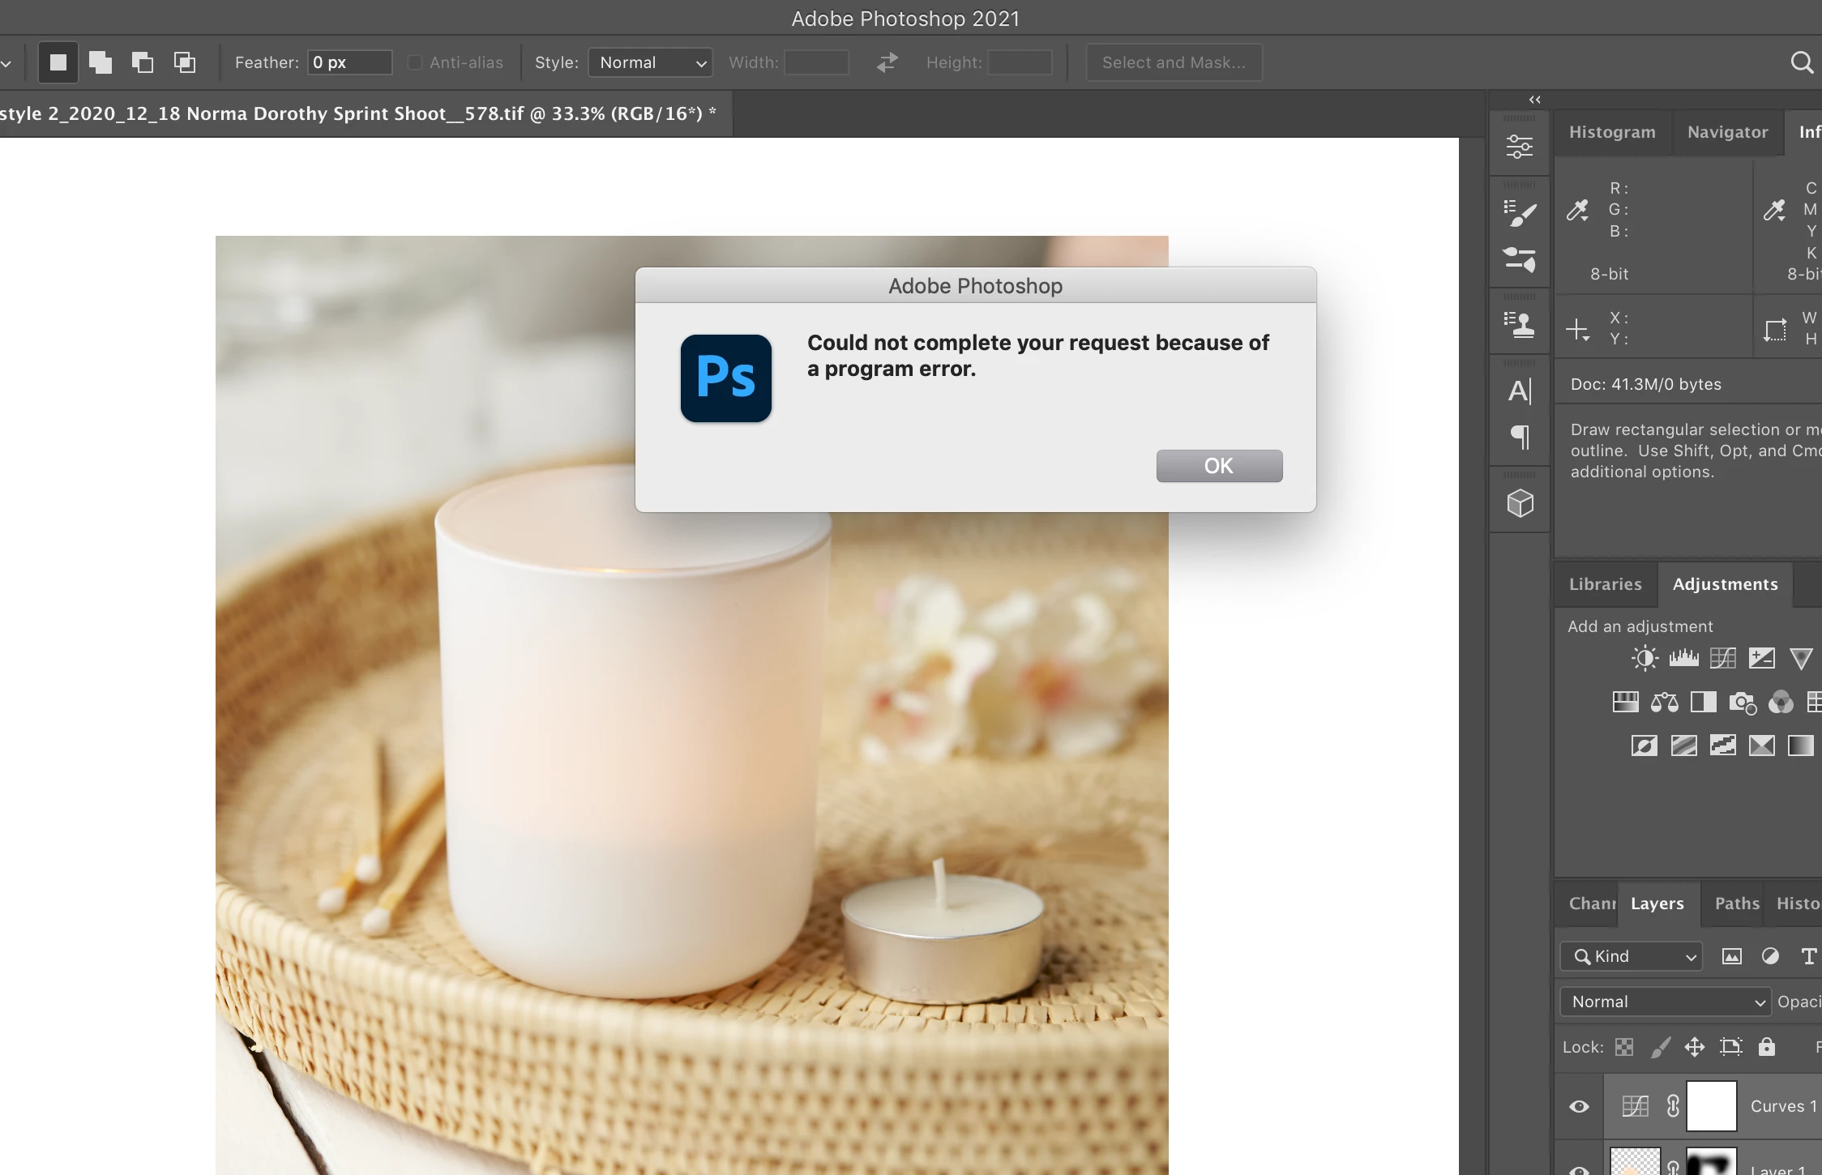Image resolution: width=1822 pixels, height=1175 pixels.
Task: Open the layer filter Kind dropdown
Action: (x=1632, y=956)
